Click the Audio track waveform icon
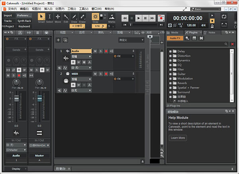Screen dimensions: 239x174 [x=66, y=58]
